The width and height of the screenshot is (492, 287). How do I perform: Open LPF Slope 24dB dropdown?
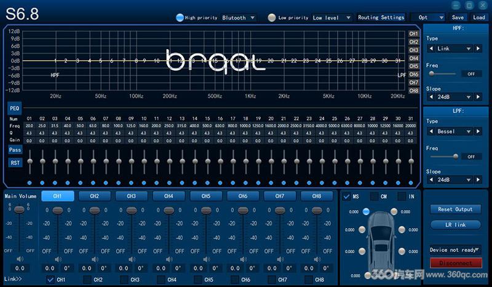pos(454,179)
